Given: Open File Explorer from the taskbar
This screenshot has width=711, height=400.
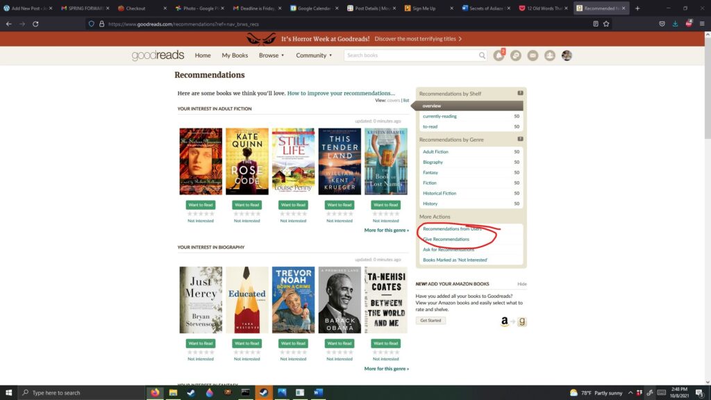Looking at the screenshot, I should (173, 393).
